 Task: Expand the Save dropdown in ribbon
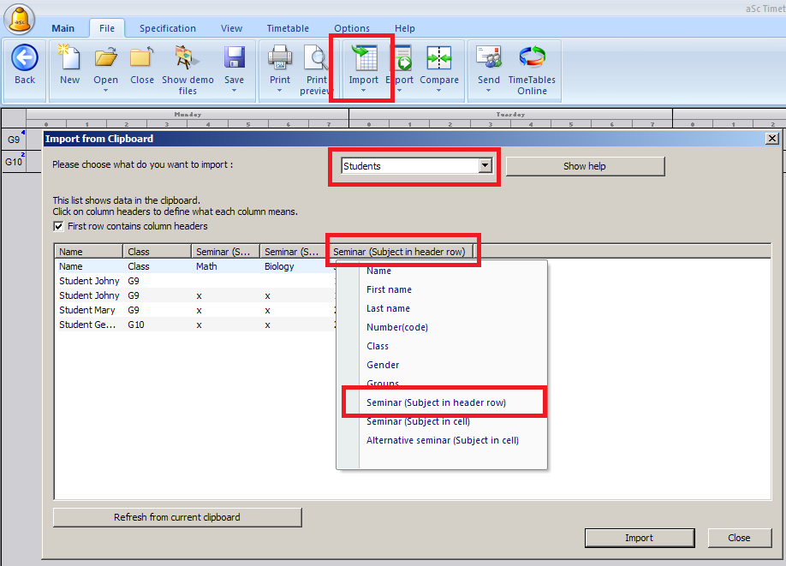click(x=234, y=91)
